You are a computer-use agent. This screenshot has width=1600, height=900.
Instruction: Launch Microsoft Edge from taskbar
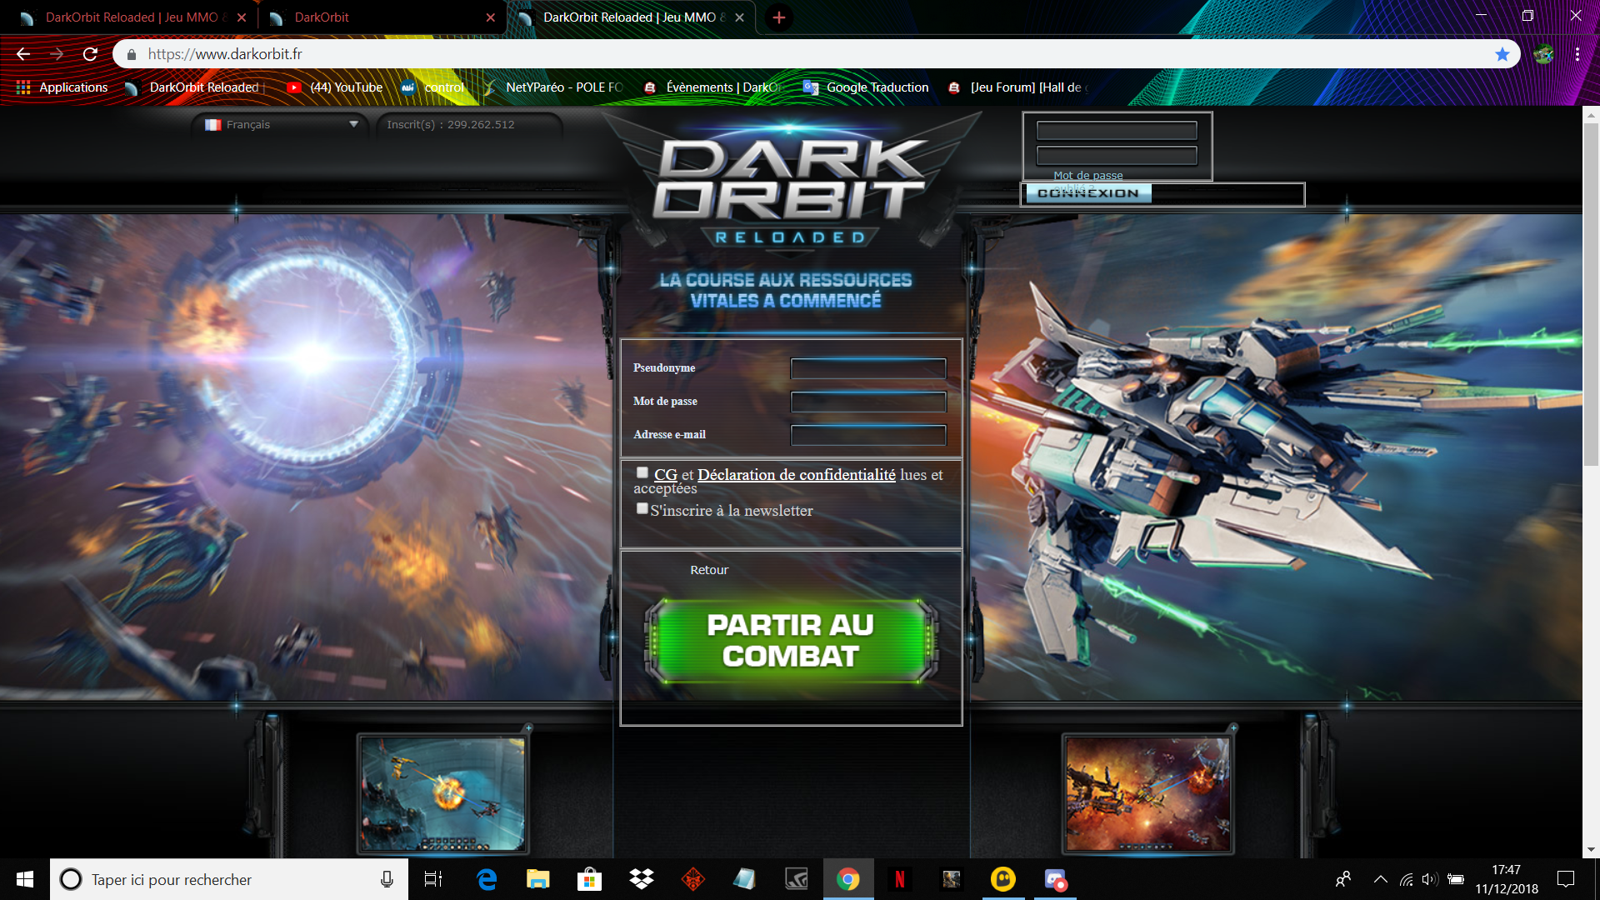tap(487, 879)
